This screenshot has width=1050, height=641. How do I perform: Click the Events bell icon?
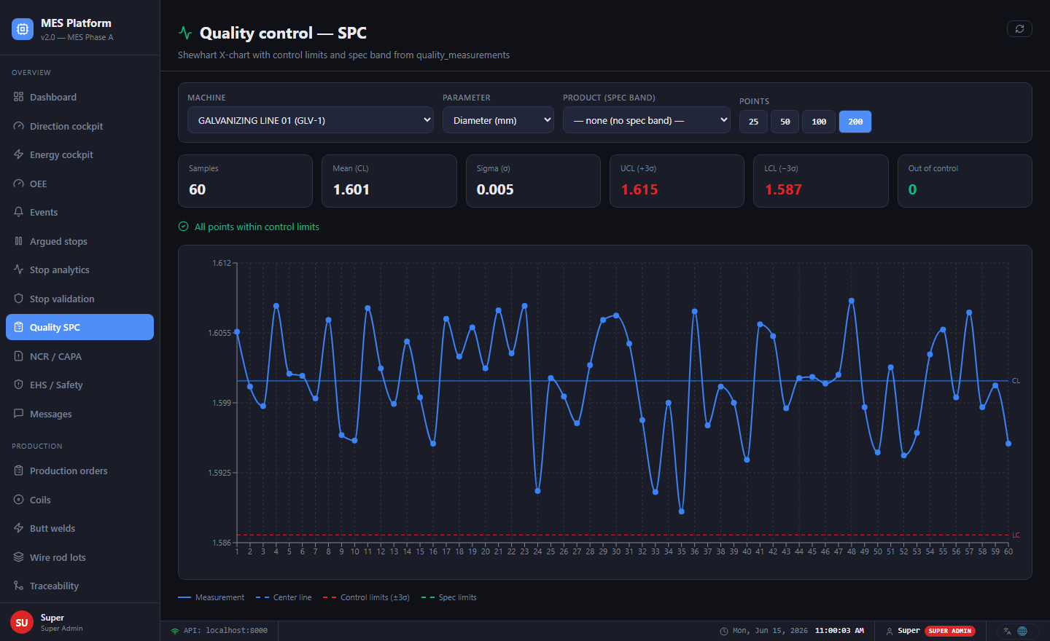pos(18,212)
